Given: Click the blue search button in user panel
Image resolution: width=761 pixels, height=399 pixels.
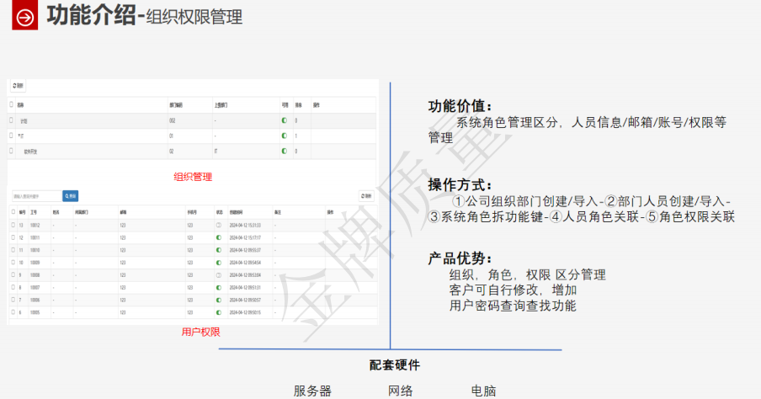Looking at the screenshot, I should [x=71, y=196].
